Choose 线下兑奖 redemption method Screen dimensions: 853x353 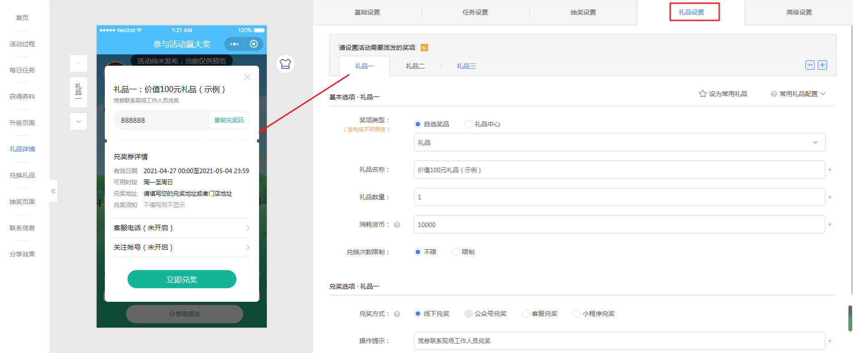pos(418,314)
